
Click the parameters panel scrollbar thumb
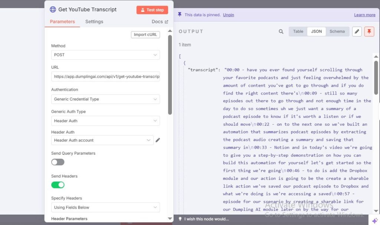[x=170, y=75]
